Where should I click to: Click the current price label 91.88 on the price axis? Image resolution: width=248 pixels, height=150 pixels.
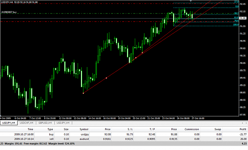242,18
